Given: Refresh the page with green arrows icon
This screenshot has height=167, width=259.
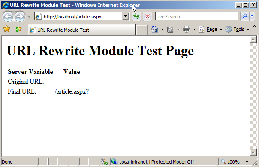Looking at the screenshot, I should click(x=136, y=17).
